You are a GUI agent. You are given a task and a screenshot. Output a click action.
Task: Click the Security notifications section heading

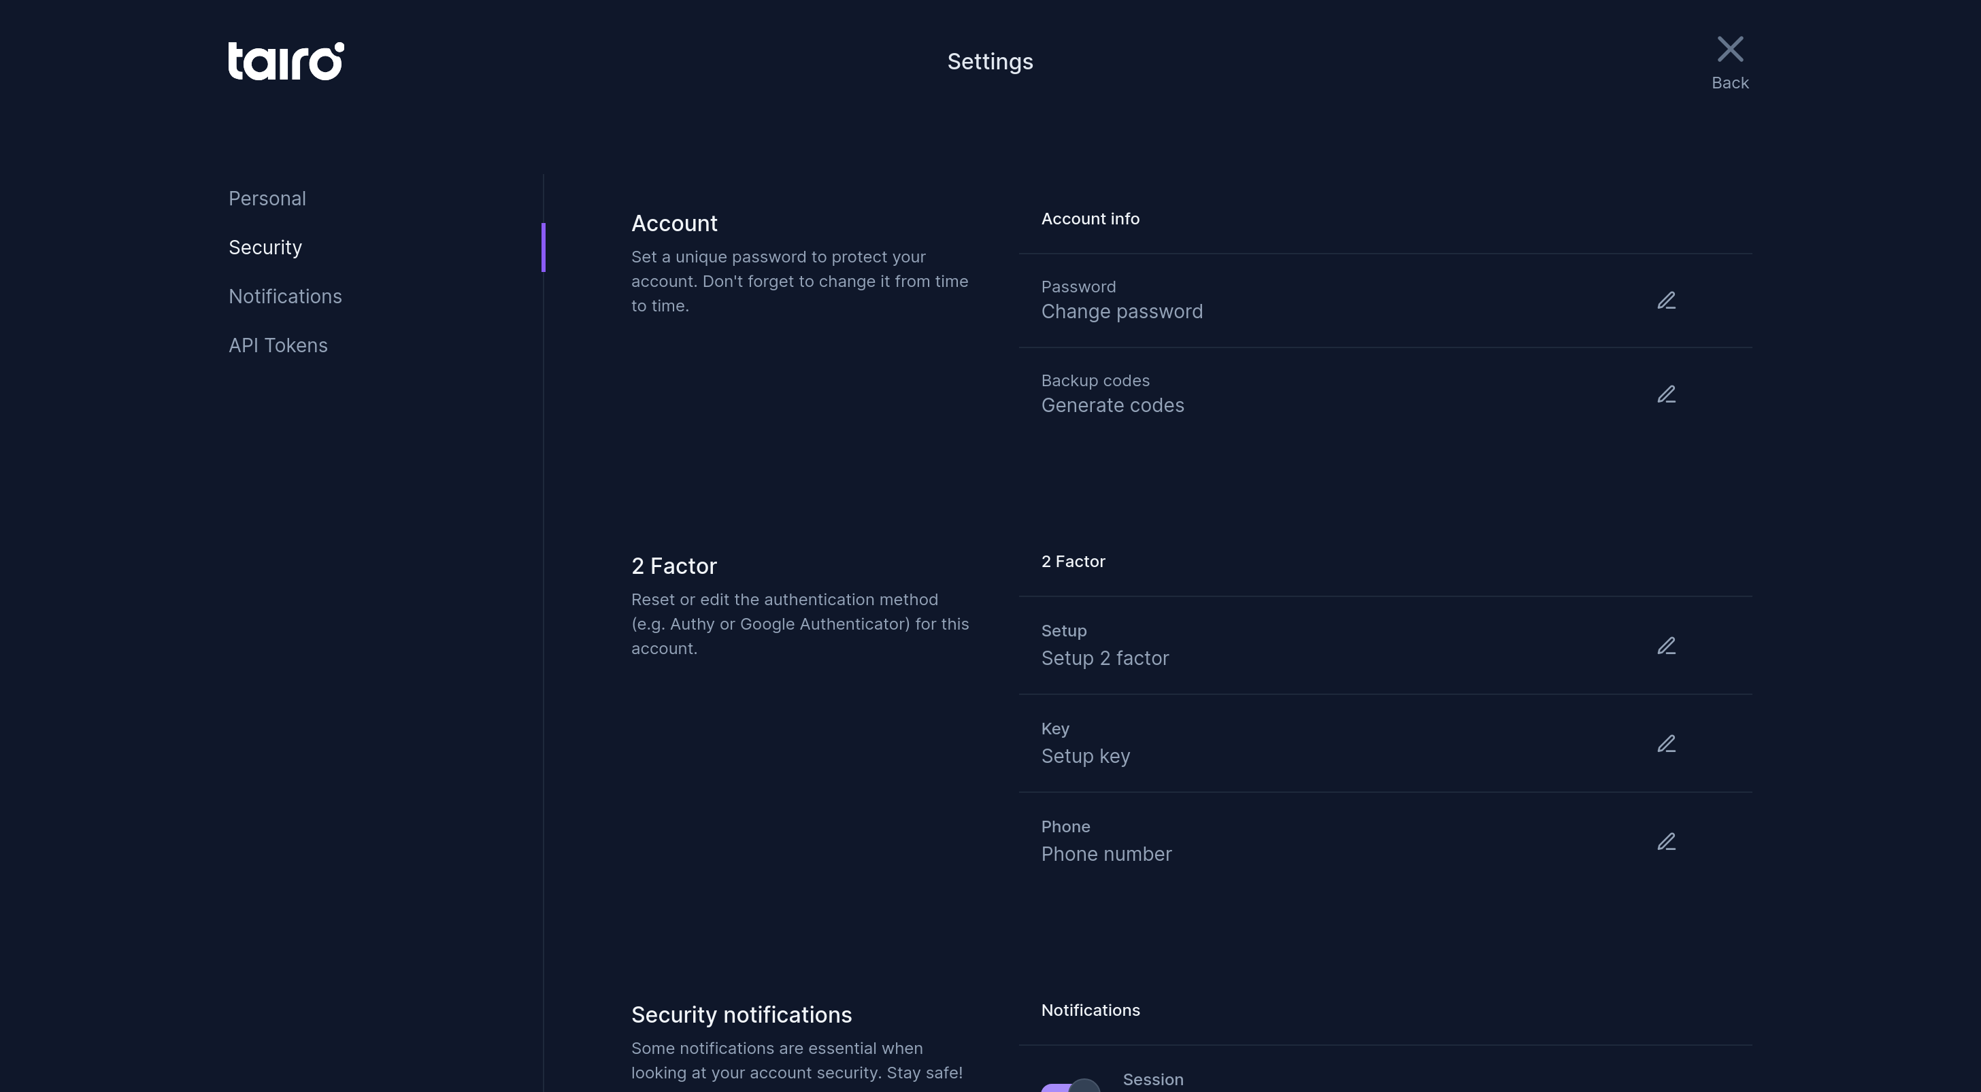[x=742, y=1015]
